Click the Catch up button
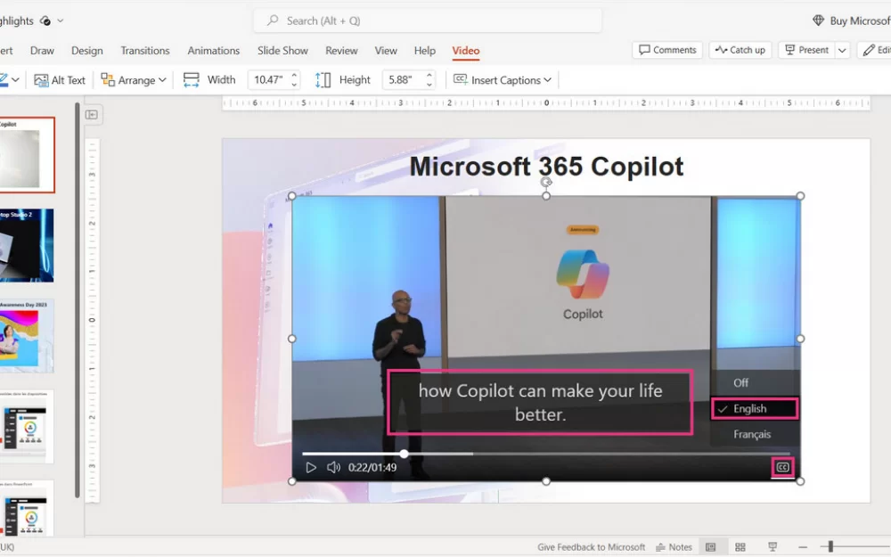This screenshot has height=557, width=891. click(x=740, y=50)
